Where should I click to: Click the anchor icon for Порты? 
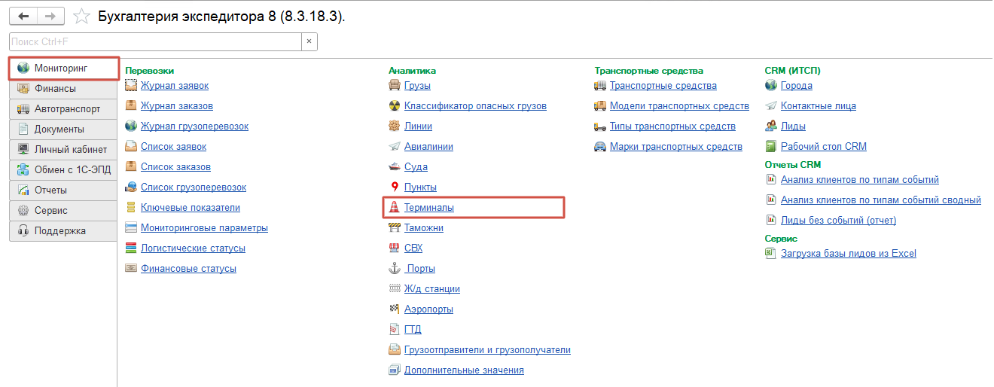395,268
